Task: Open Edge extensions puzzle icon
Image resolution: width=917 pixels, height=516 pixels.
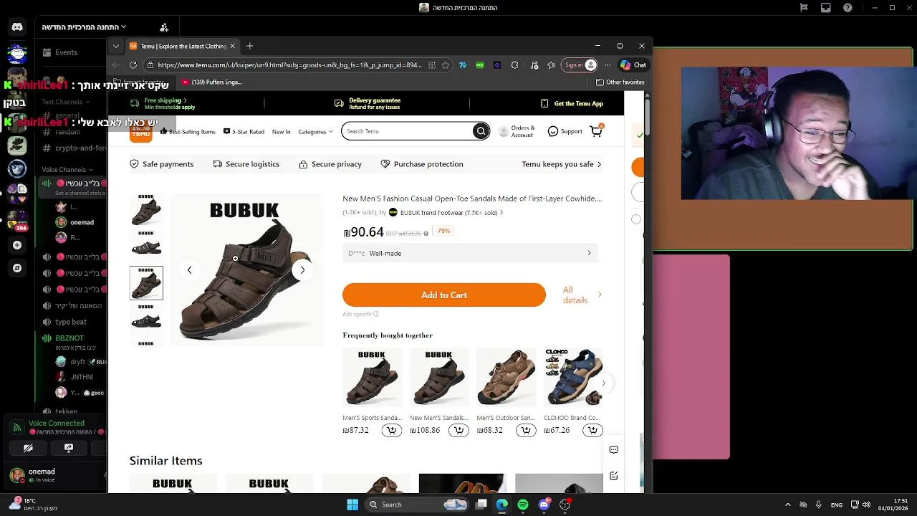Action: (x=514, y=64)
